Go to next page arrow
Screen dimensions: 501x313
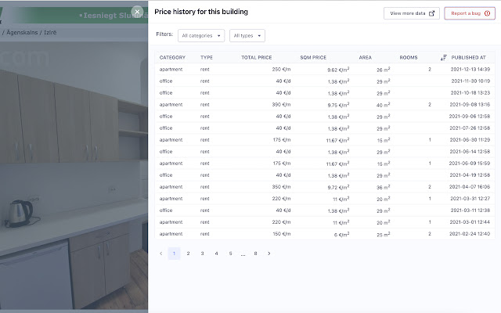[269, 254]
